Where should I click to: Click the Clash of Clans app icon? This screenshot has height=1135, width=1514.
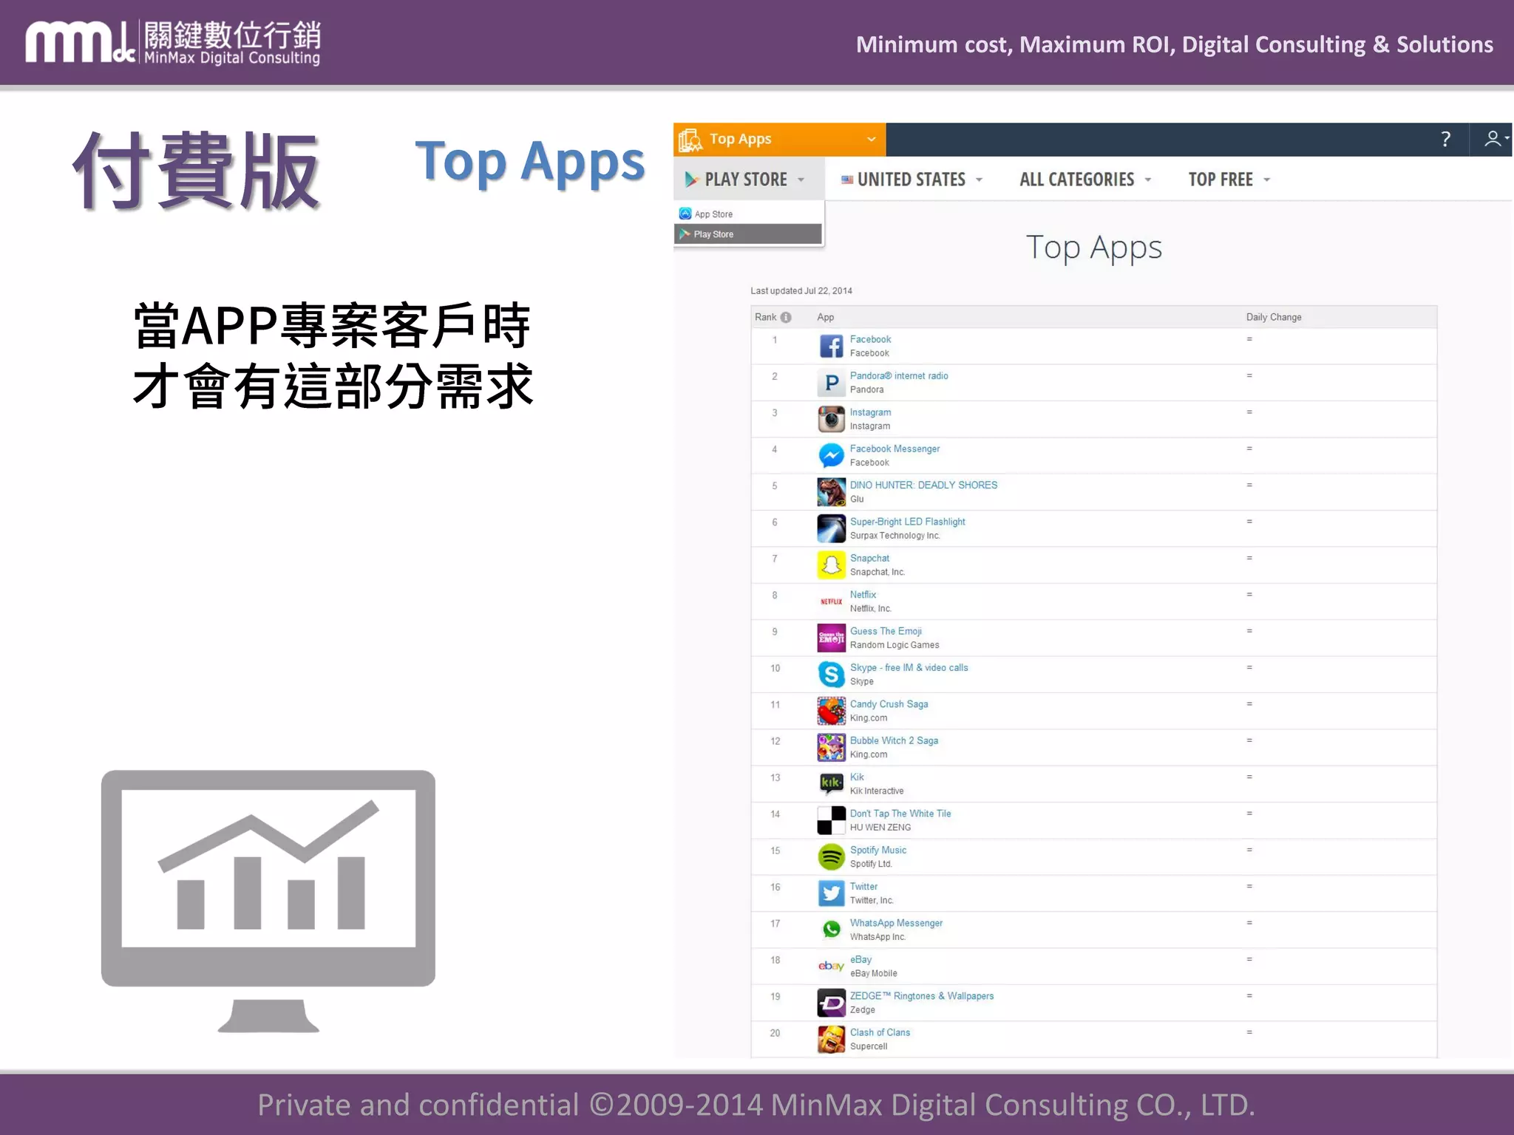(x=831, y=1039)
